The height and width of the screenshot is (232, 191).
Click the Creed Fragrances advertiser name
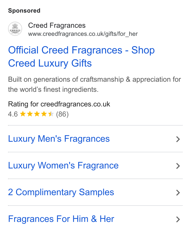pyautogui.click(x=57, y=25)
